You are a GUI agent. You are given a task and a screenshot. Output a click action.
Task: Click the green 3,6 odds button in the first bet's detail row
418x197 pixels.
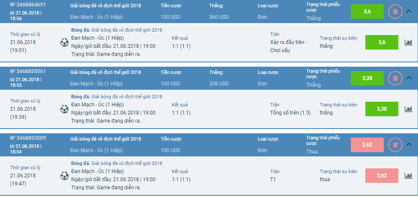tap(382, 42)
